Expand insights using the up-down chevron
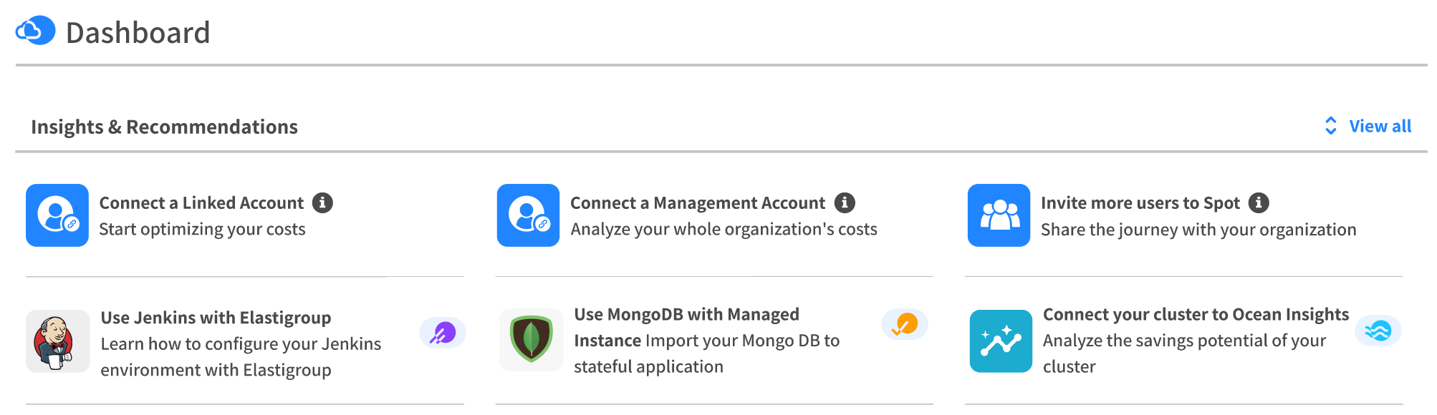This screenshot has height=415, width=1437. point(1330,126)
